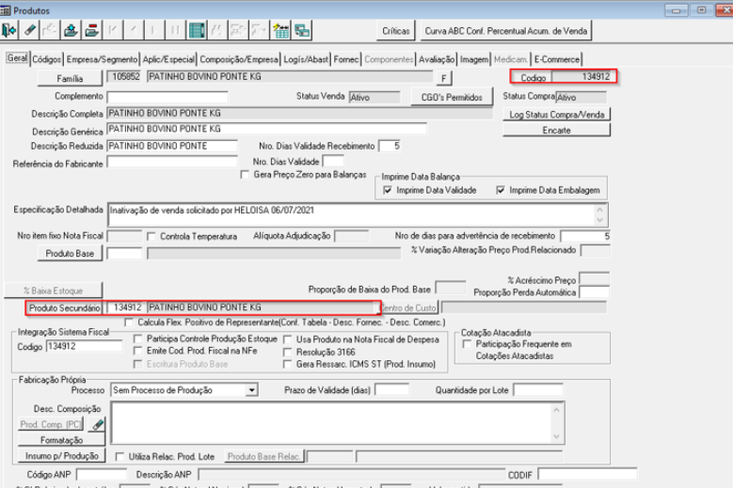This screenshot has width=733, height=488.
Task: Click the Formatação button
Action: 61,440
